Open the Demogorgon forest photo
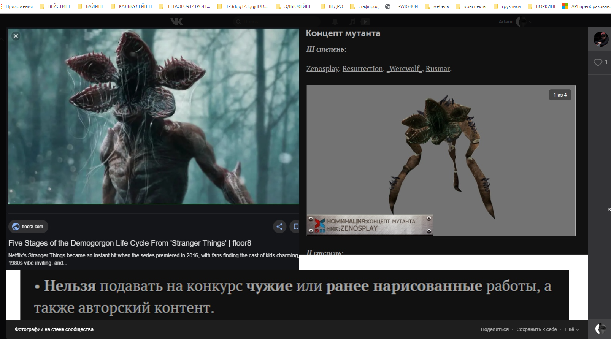The width and height of the screenshot is (611, 339). coord(154,116)
